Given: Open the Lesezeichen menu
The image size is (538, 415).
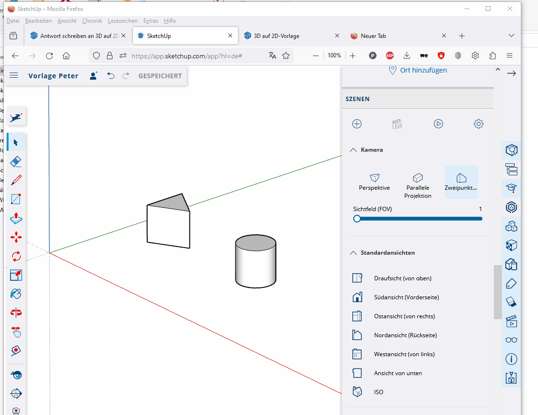Looking at the screenshot, I should [123, 21].
